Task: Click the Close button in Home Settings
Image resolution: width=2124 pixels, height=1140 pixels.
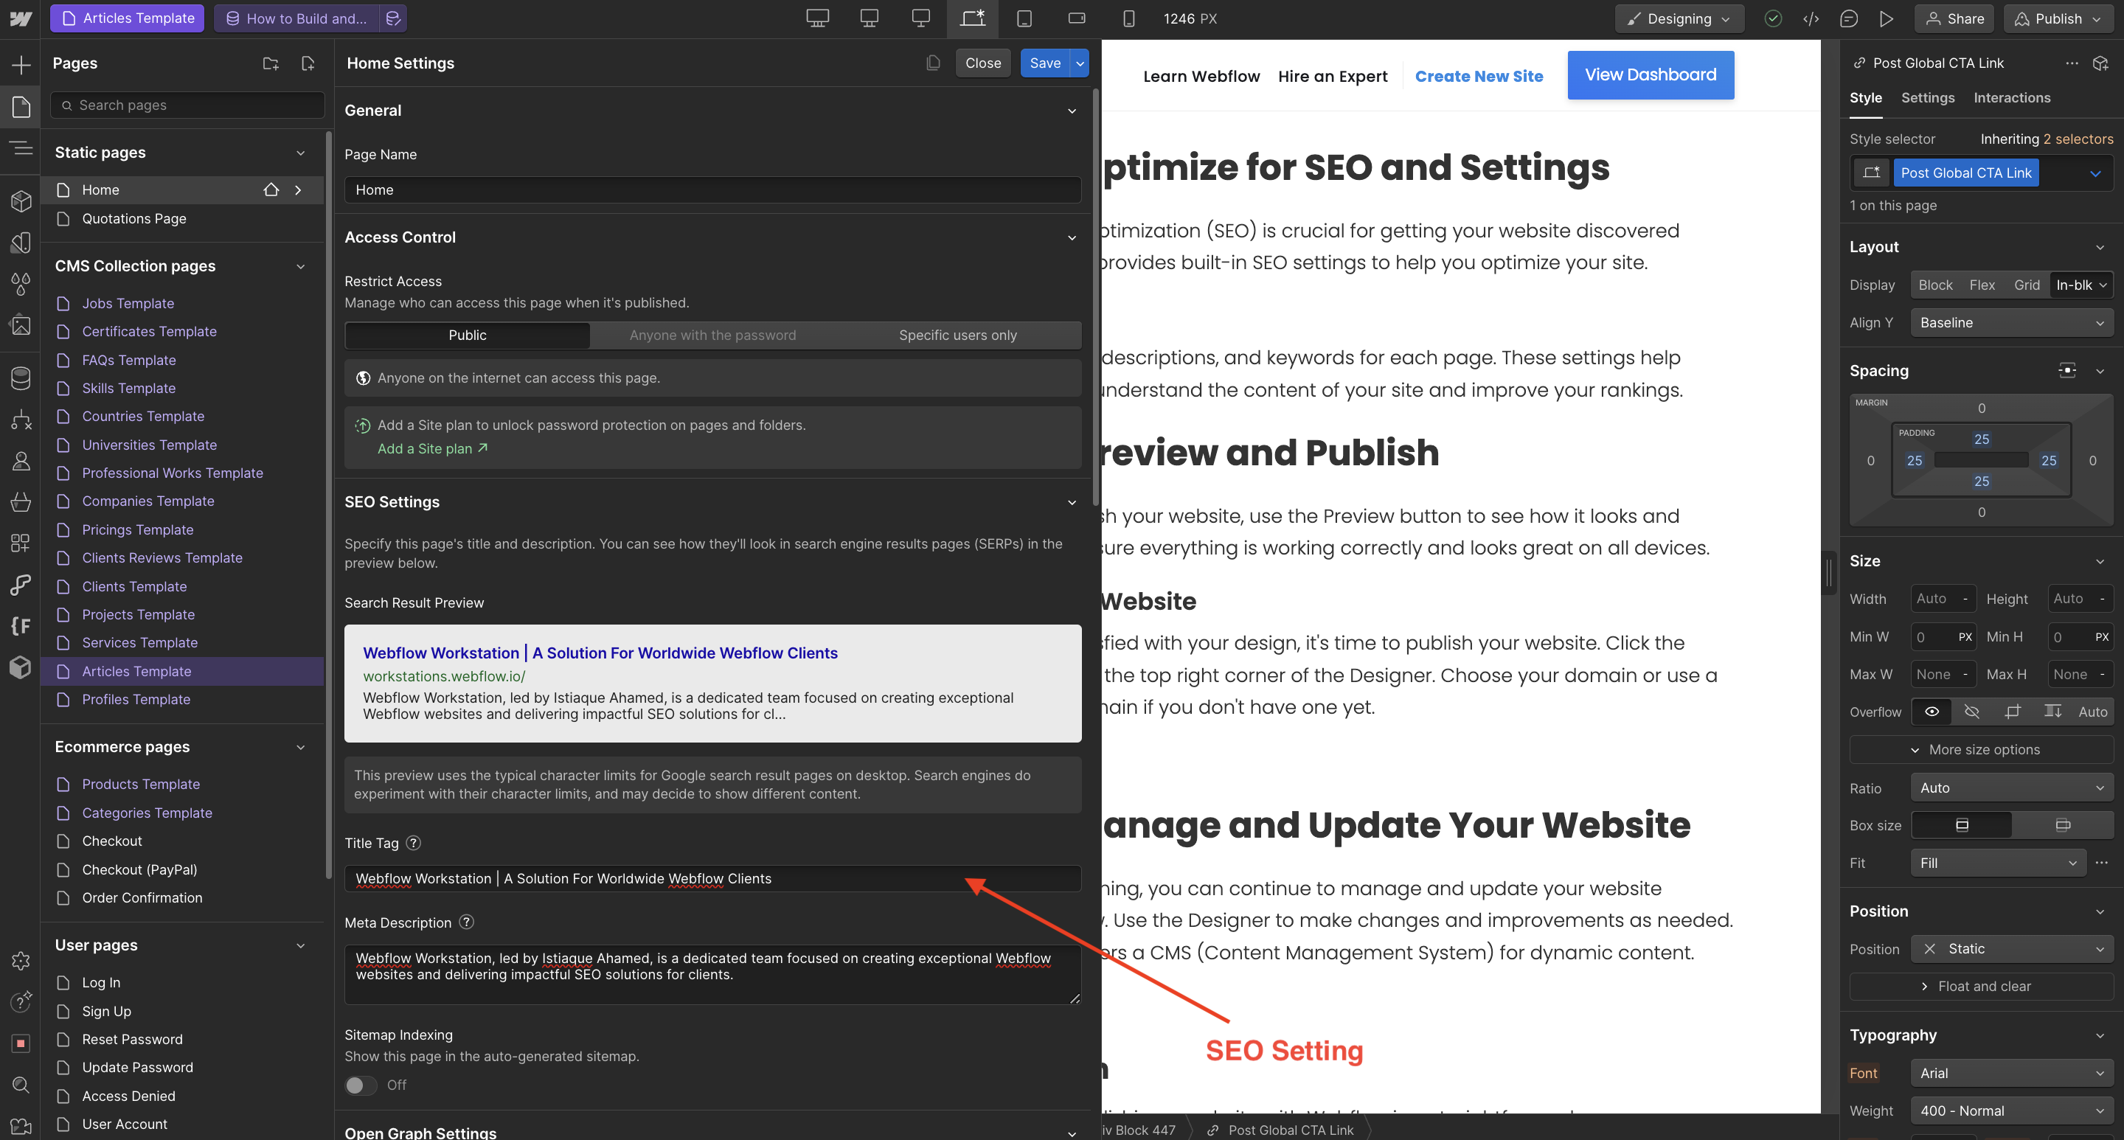Action: tap(982, 63)
